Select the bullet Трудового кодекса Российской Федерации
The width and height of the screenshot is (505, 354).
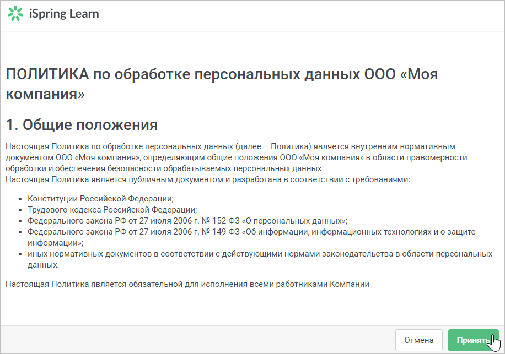[x=112, y=210]
